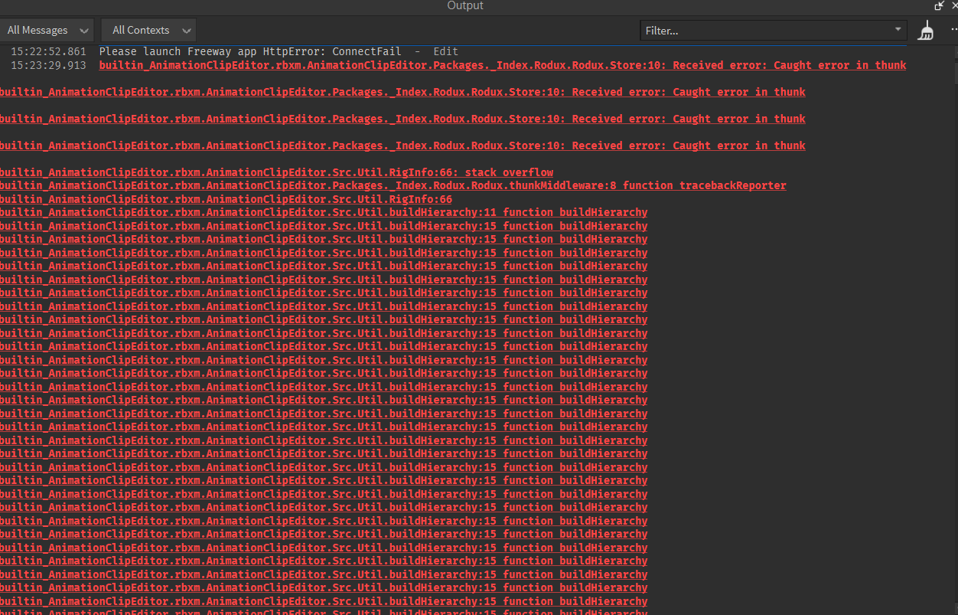Screen dimensions: 958x615
Task: Click the RigInfo:66 link below tracebackReporter
Action: [x=226, y=198]
